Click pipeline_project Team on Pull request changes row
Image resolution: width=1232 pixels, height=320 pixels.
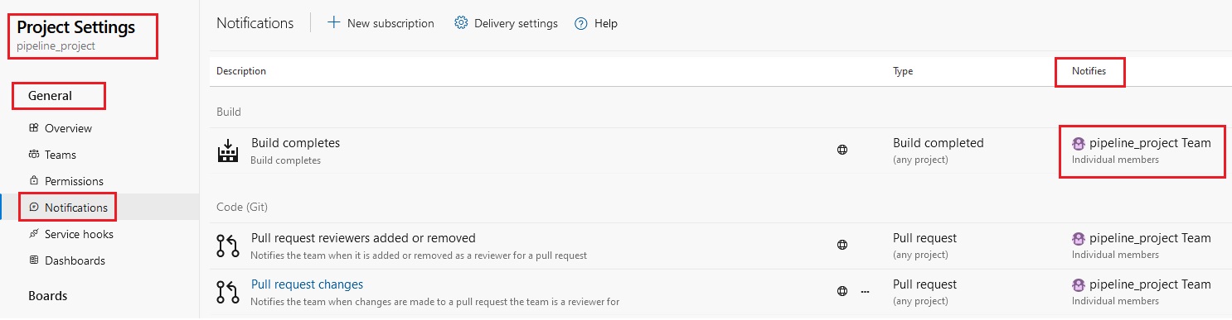[x=1150, y=284]
